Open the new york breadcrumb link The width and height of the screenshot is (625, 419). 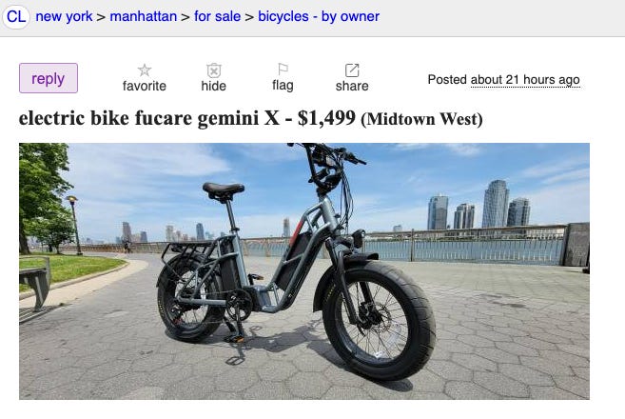tap(64, 16)
